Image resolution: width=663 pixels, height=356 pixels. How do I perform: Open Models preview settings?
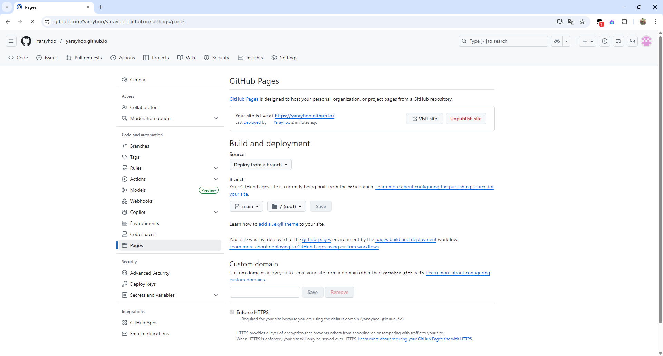click(170, 190)
